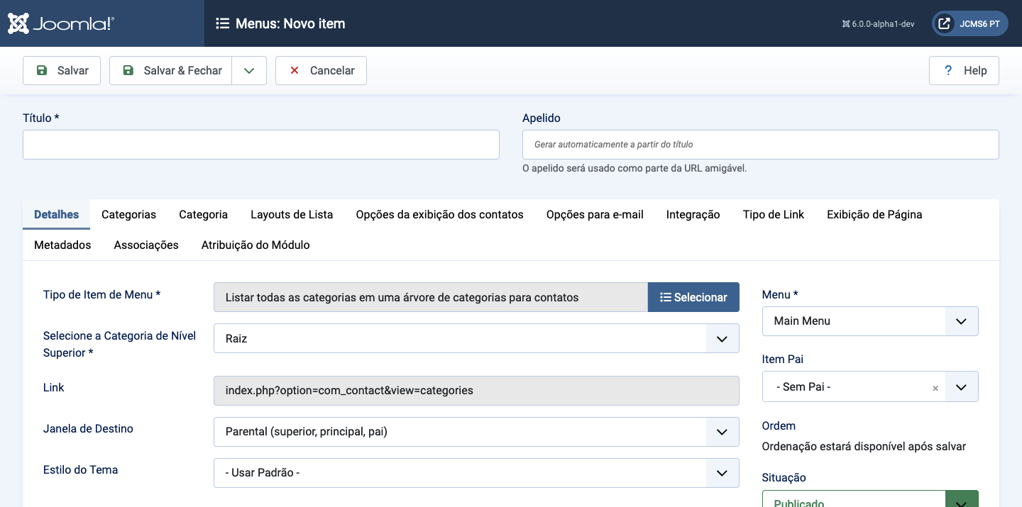
Task: Click the red X icon on Cancelar
Action: click(295, 71)
